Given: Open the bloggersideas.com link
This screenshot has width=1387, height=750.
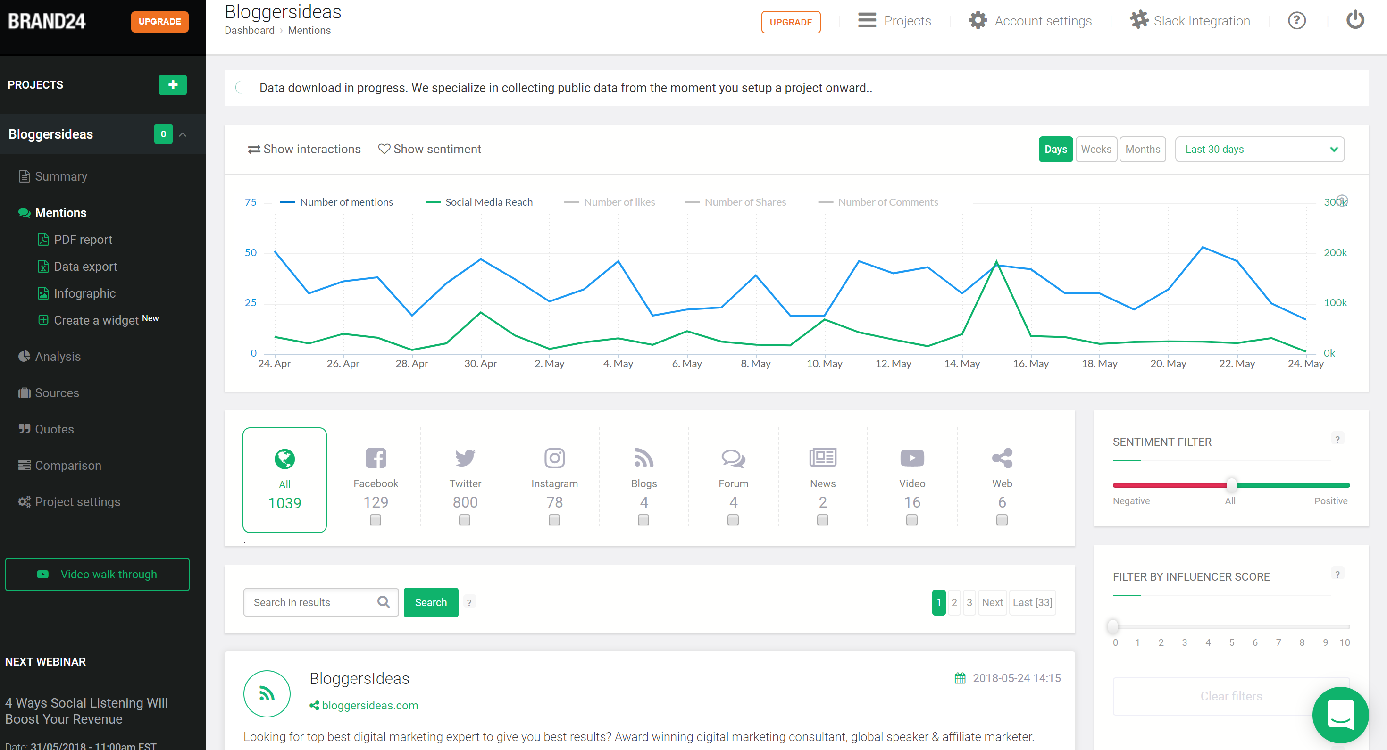Looking at the screenshot, I should pos(369,705).
